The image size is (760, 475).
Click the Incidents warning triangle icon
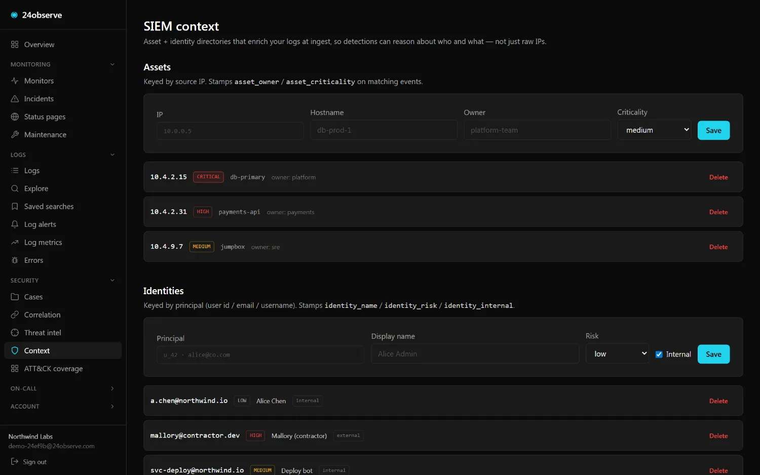[x=15, y=99]
